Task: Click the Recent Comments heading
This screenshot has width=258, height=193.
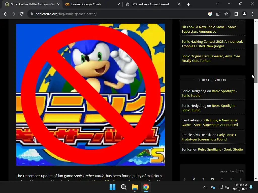Action: 212,80
